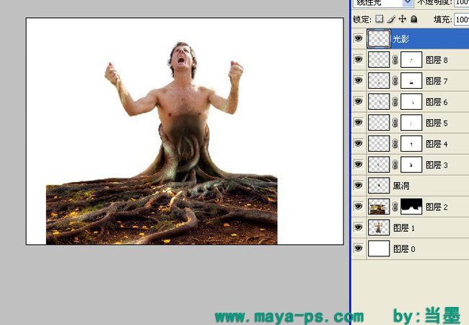Viewport: 469px width, 325px height.
Task: Toggle visibility of 黑洞 layer
Action: (x=359, y=186)
